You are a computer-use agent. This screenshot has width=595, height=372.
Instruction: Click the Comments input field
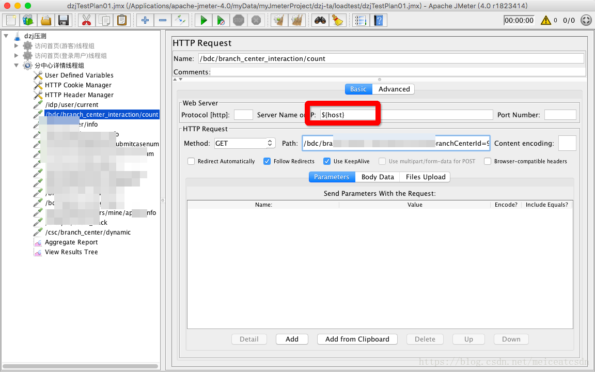pyautogui.click(x=398, y=72)
